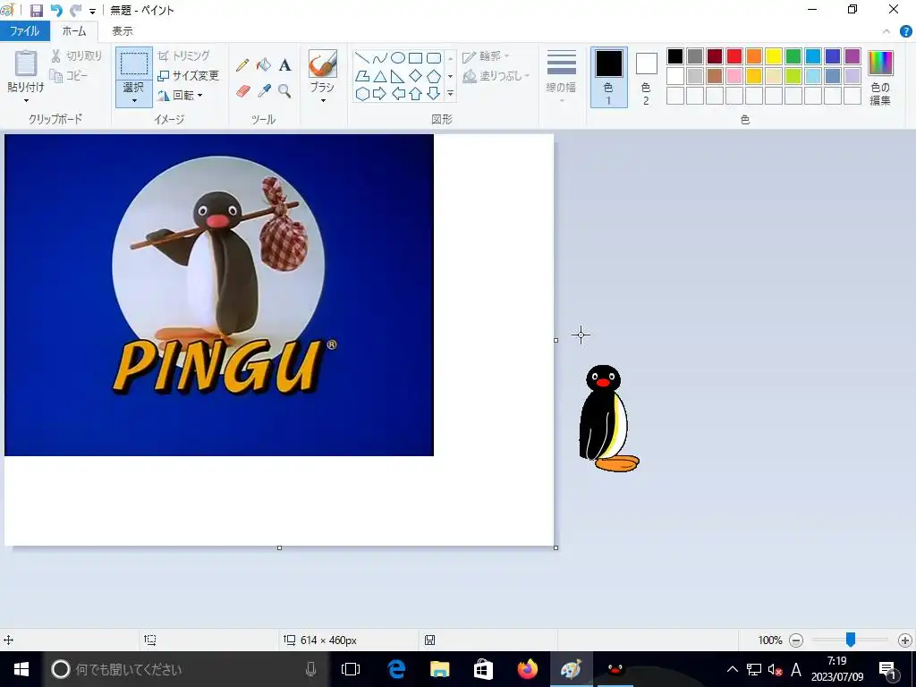
Task: Choose the Diamond shape
Action: [415, 76]
